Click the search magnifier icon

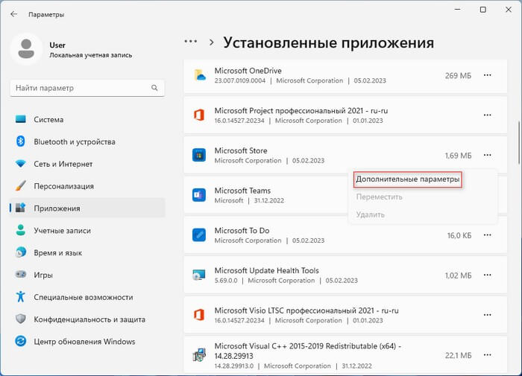click(154, 88)
